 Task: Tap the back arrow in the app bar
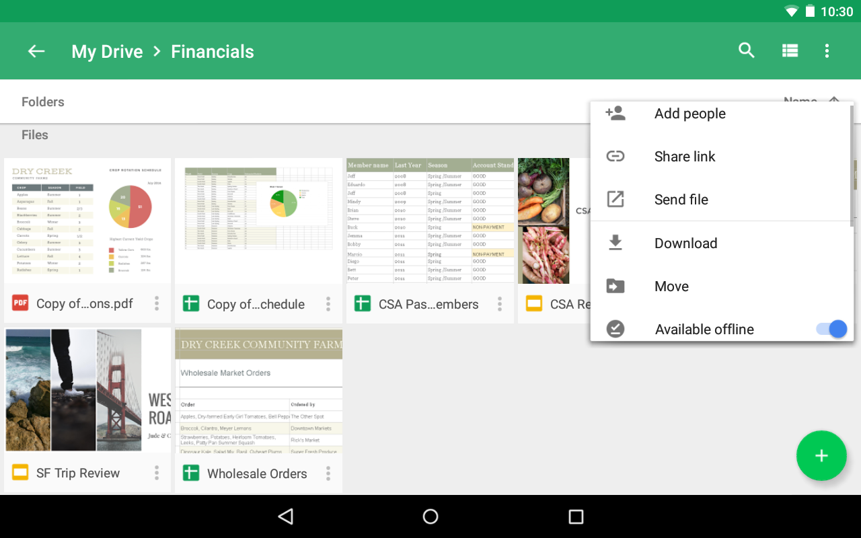pyautogui.click(x=36, y=50)
